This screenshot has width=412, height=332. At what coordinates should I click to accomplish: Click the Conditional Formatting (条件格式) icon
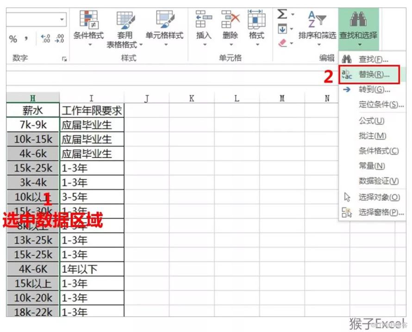pos(89,19)
